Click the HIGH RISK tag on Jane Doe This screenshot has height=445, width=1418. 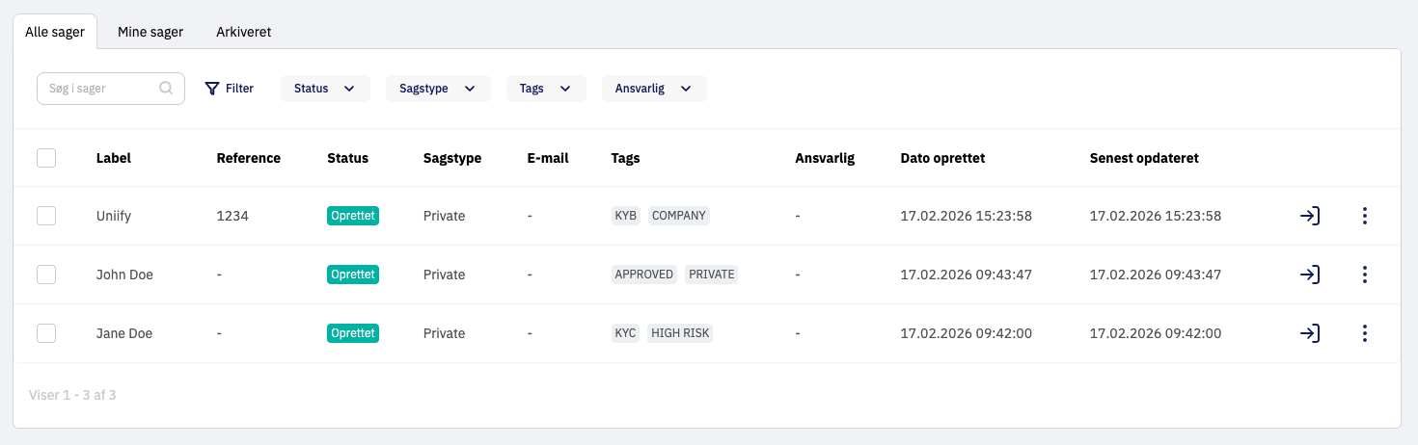[680, 333]
